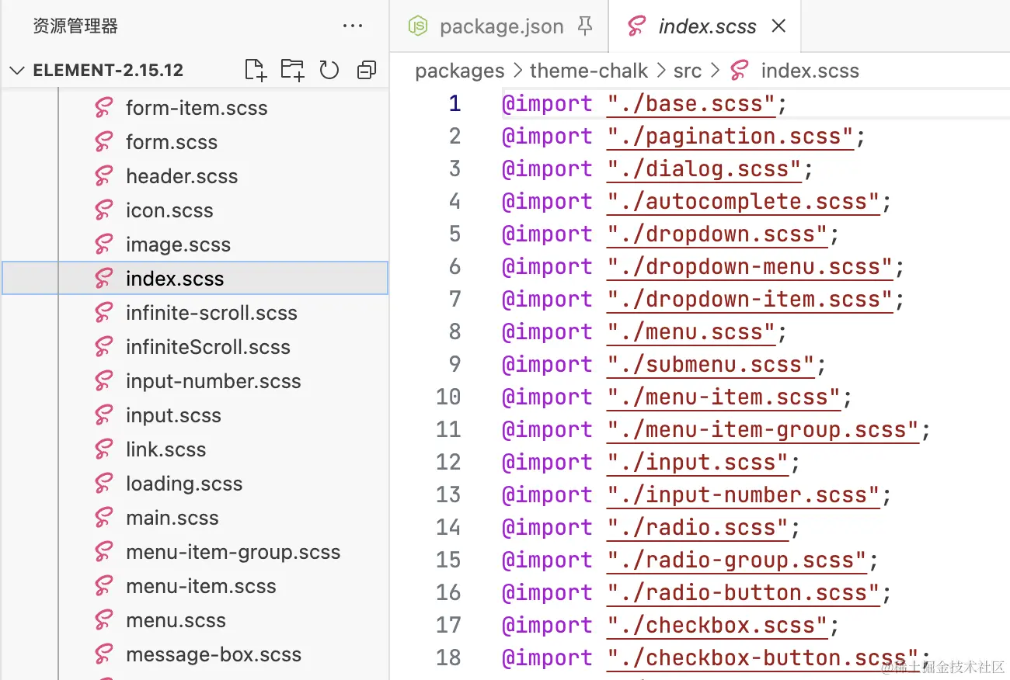Image resolution: width=1010 pixels, height=680 pixels.
Task: Collapse all folders in explorer
Action: (x=366, y=71)
